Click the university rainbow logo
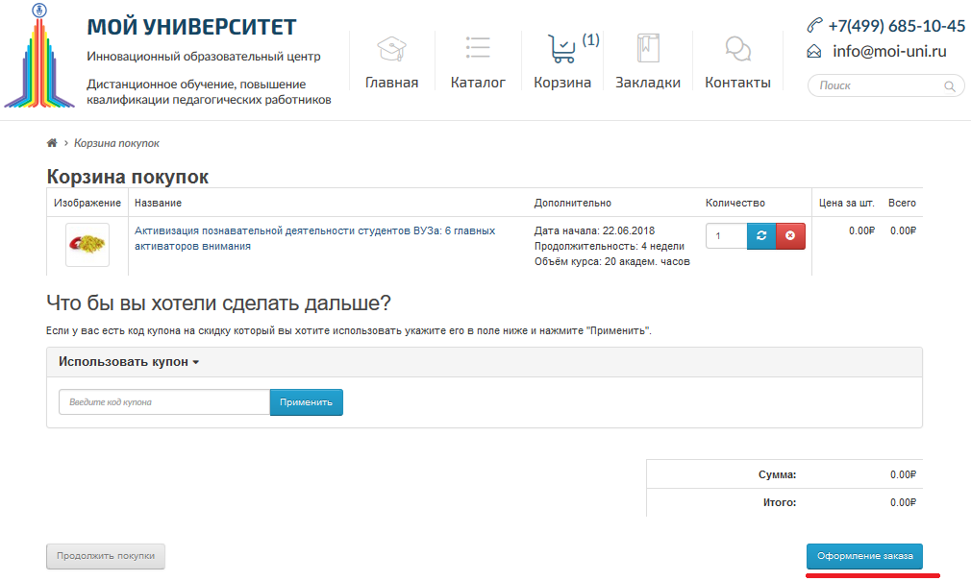The image size is (971, 581). pyautogui.click(x=38, y=57)
